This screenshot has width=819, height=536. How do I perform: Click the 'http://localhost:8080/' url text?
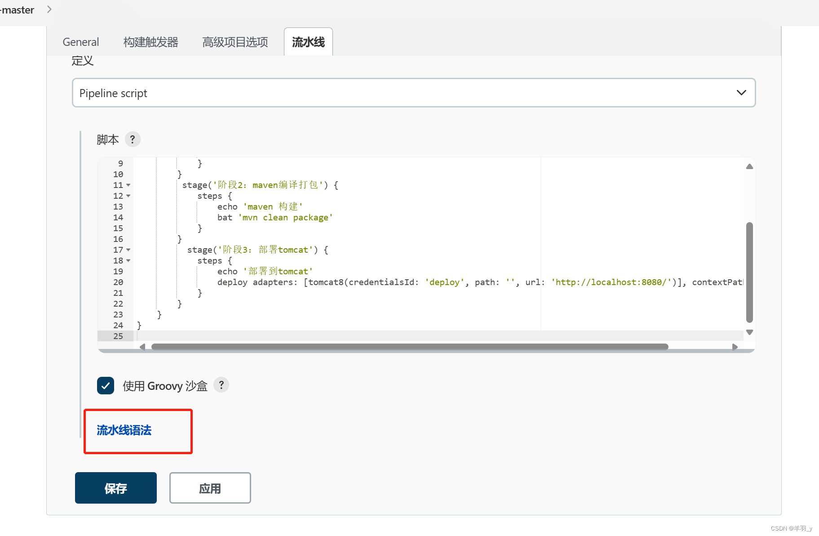click(x=611, y=282)
